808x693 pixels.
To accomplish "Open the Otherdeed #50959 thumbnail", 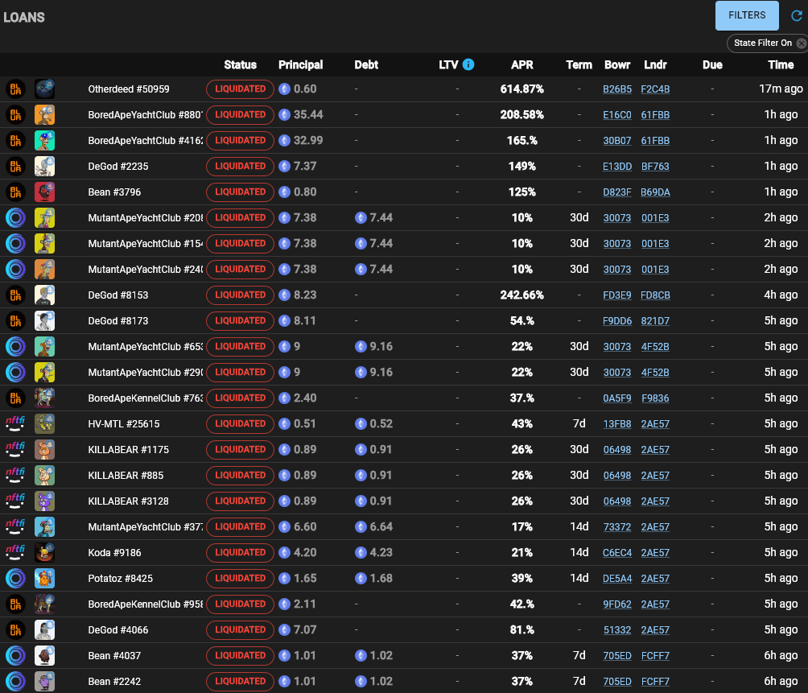I will [x=45, y=89].
